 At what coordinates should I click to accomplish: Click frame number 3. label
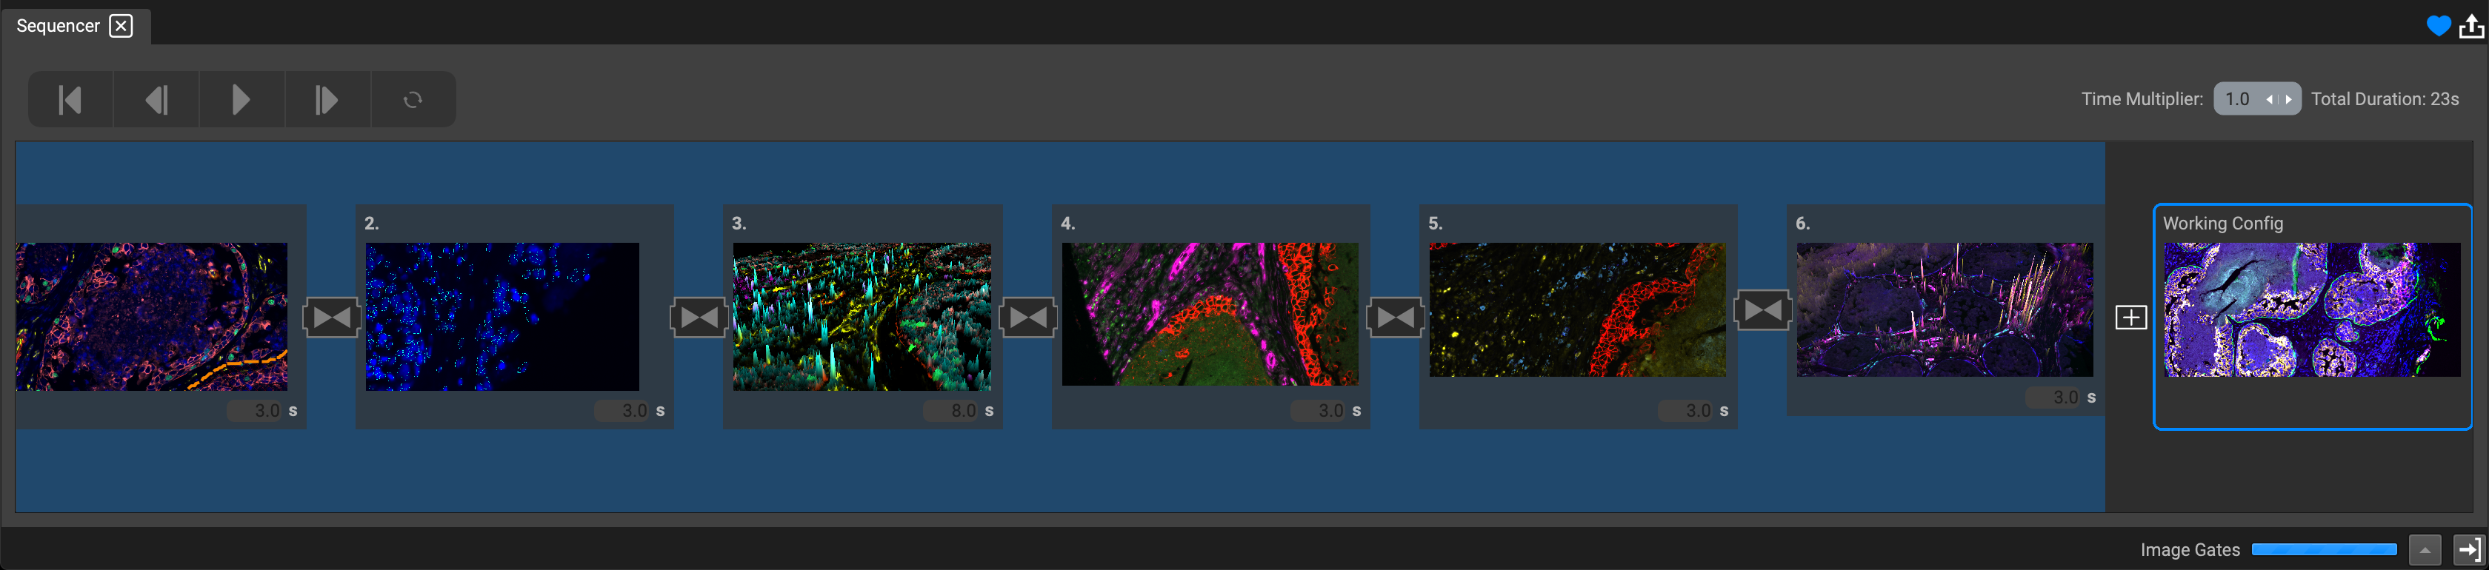[739, 223]
